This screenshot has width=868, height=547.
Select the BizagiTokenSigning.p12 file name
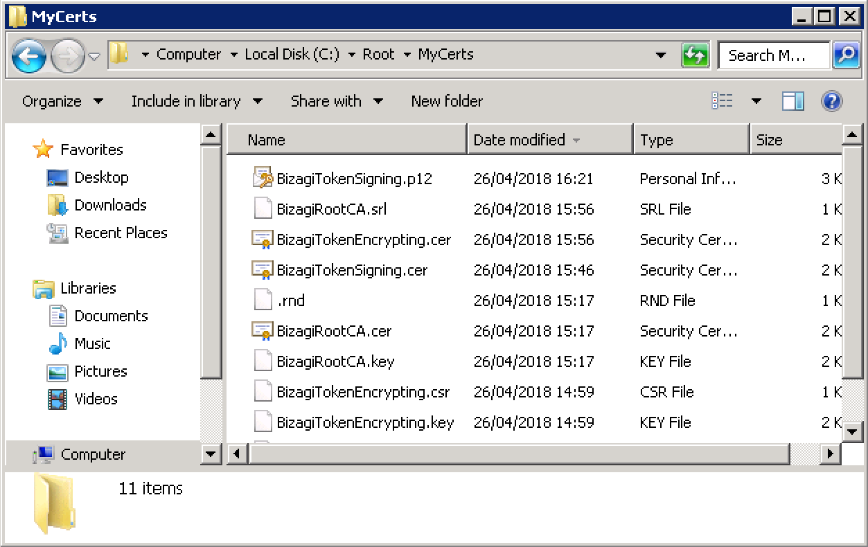pos(354,179)
